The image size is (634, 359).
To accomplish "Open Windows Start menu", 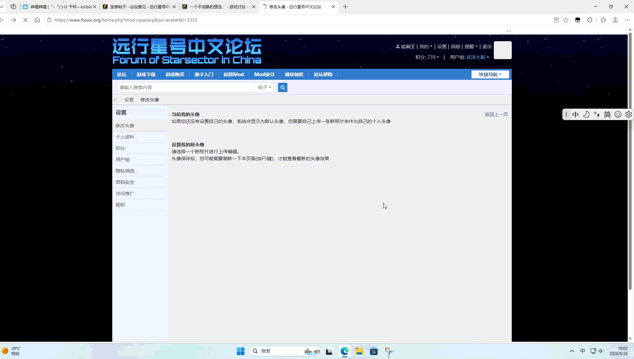I will click(240, 351).
